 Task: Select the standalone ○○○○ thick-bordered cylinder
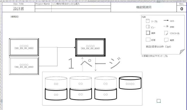(x=130, y=83)
